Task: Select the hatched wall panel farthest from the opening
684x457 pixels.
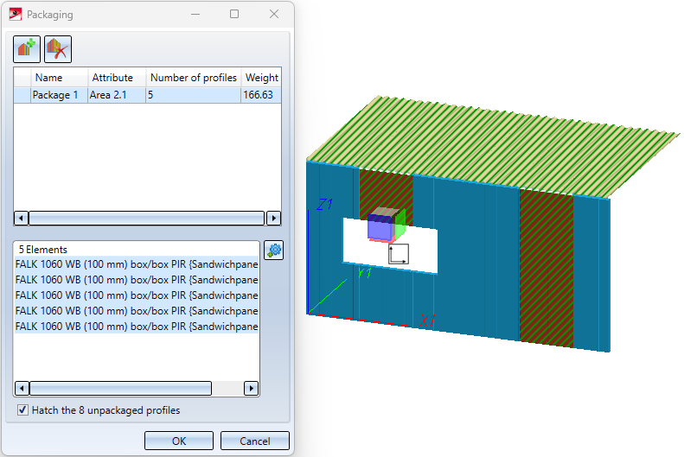Action: (547, 268)
